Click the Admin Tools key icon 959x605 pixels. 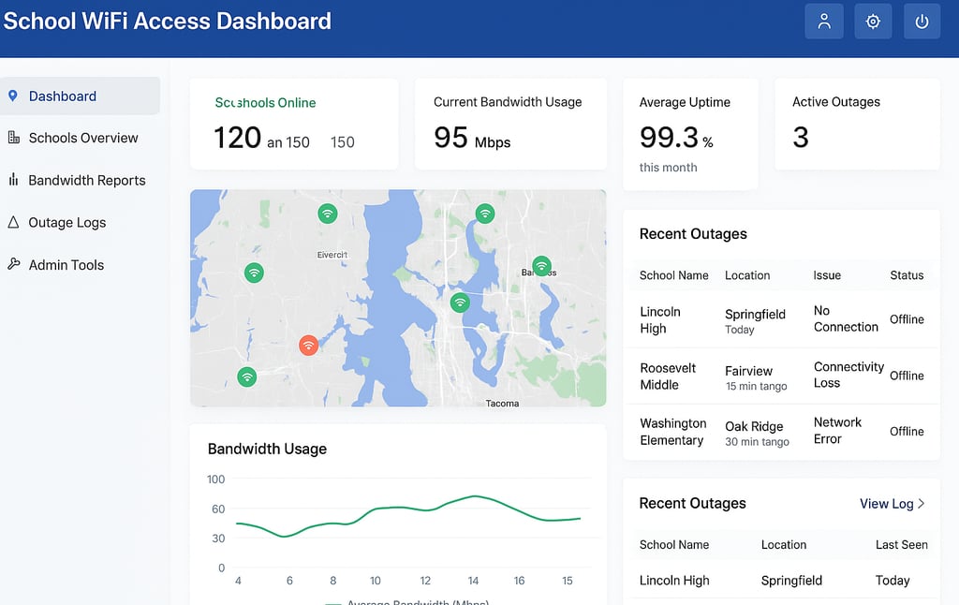click(12, 264)
